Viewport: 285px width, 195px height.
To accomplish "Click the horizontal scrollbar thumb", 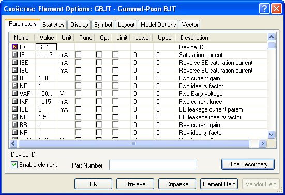I will click(134, 144).
